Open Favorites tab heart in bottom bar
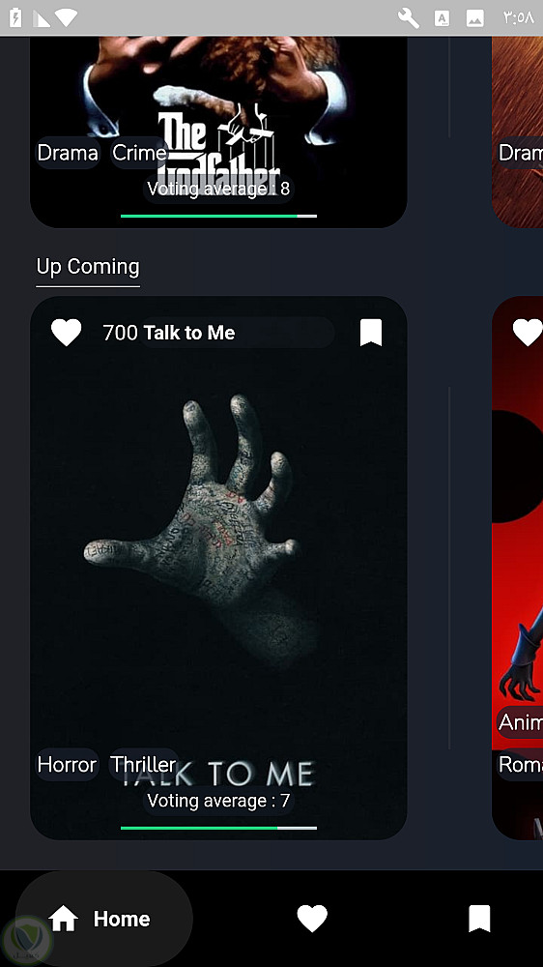543x967 pixels. point(312,919)
